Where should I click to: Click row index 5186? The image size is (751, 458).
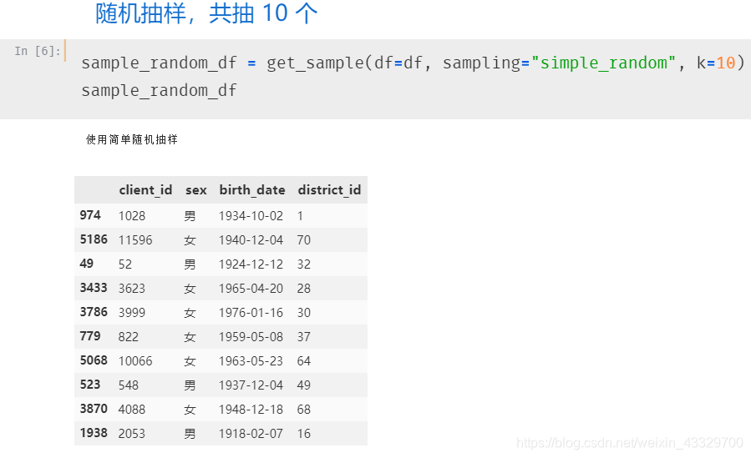tap(94, 239)
